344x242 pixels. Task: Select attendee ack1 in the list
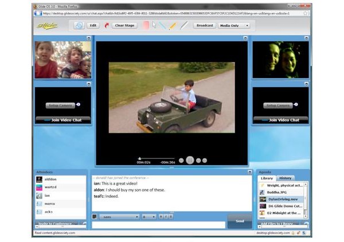(x=61, y=212)
